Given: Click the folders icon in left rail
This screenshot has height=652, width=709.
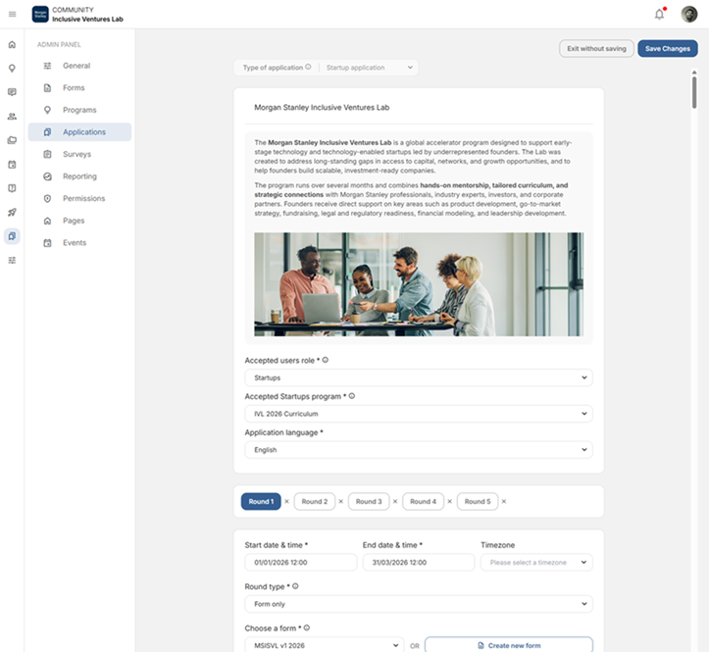Looking at the screenshot, I should click(x=12, y=140).
